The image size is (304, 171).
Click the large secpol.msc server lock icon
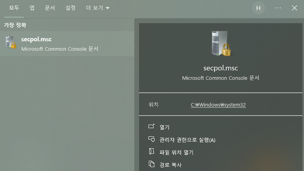(x=220, y=43)
